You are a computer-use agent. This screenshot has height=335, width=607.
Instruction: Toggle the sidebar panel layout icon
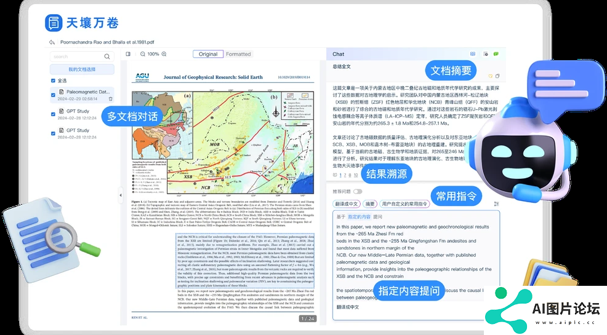[128, 54]
